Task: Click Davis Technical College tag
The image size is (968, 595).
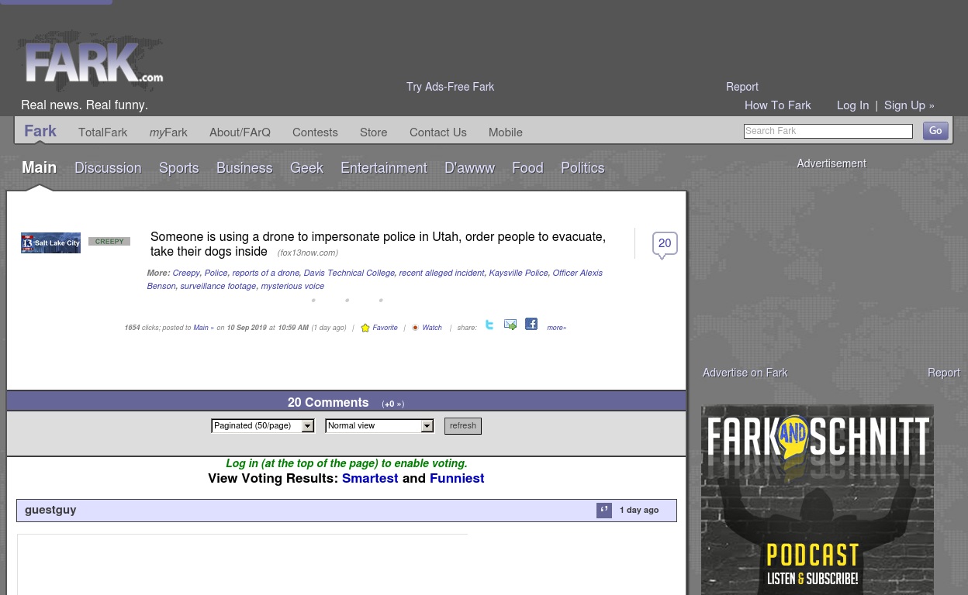Action: point(349,273)
